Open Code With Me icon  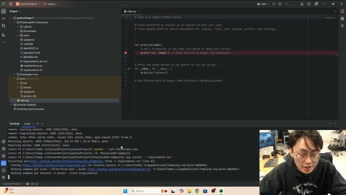(x=302, y=4)
